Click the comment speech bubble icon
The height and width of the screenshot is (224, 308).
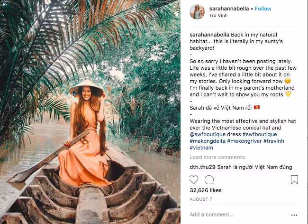click(x=209, y=179)
